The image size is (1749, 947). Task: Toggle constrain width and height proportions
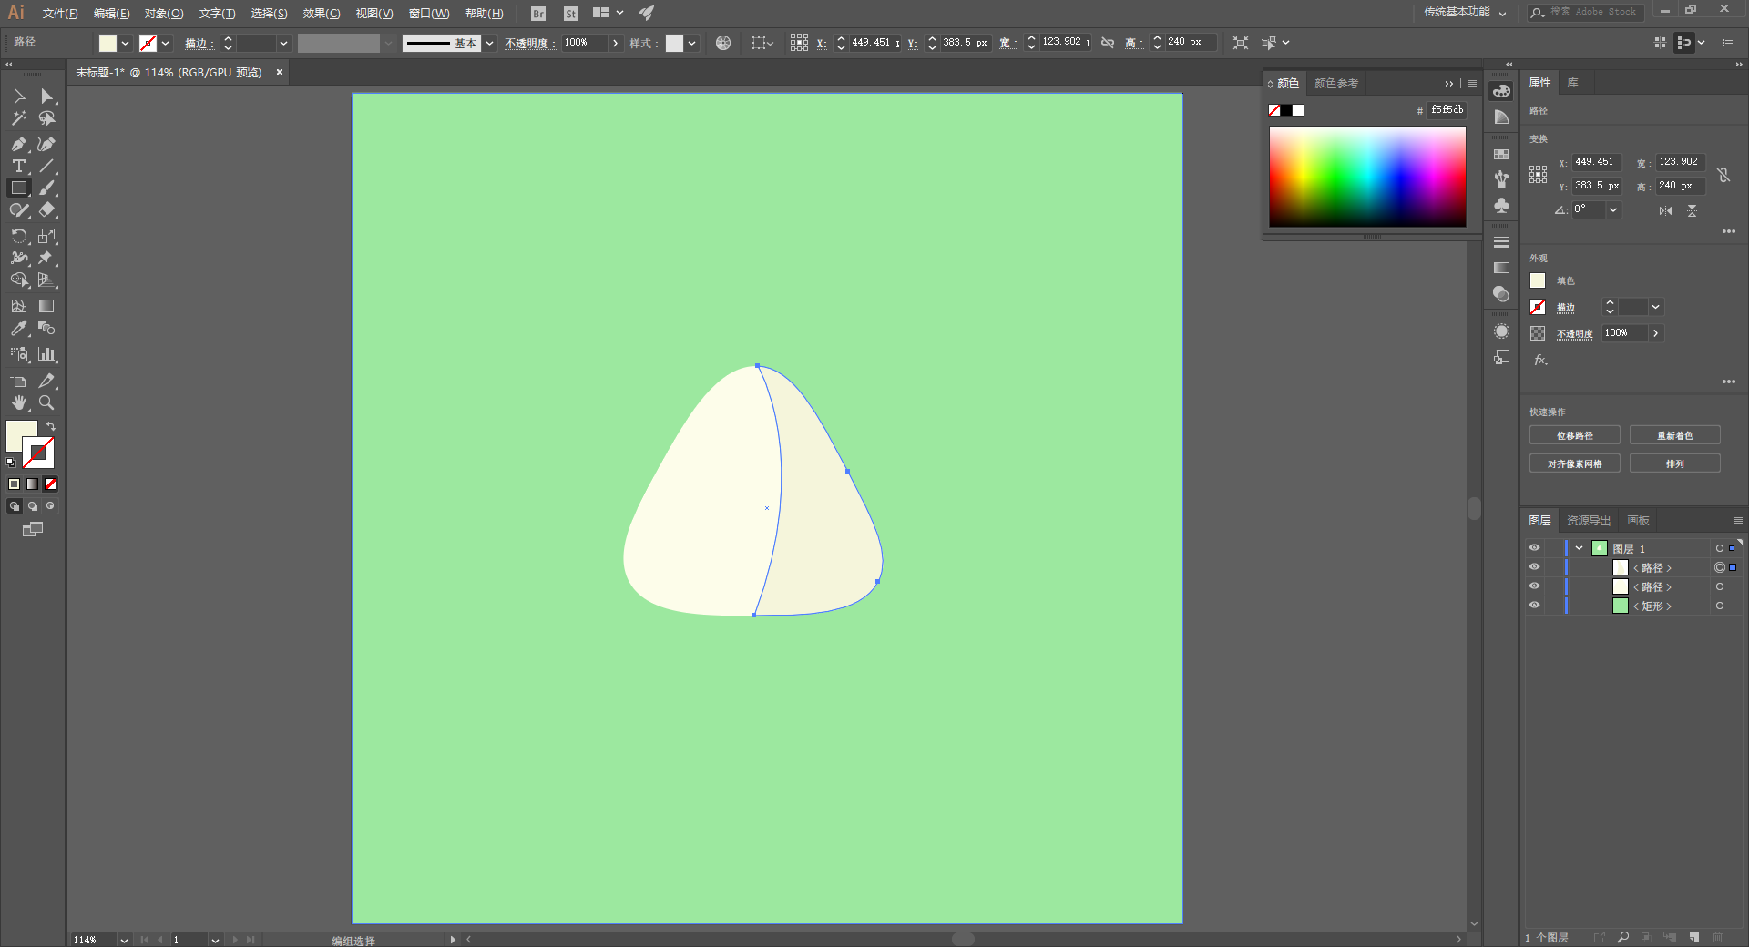[1723, 174]
